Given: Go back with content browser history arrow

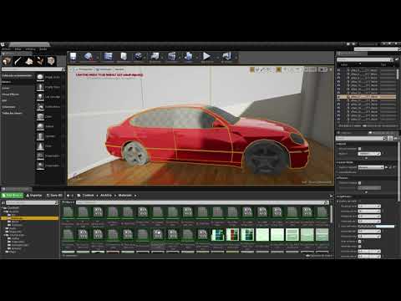Looking at the screenshot, I should coord(68,196).
